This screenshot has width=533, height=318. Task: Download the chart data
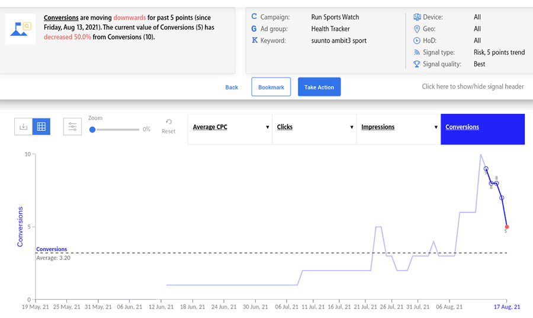pyautogui.click(x=24, y=127)
